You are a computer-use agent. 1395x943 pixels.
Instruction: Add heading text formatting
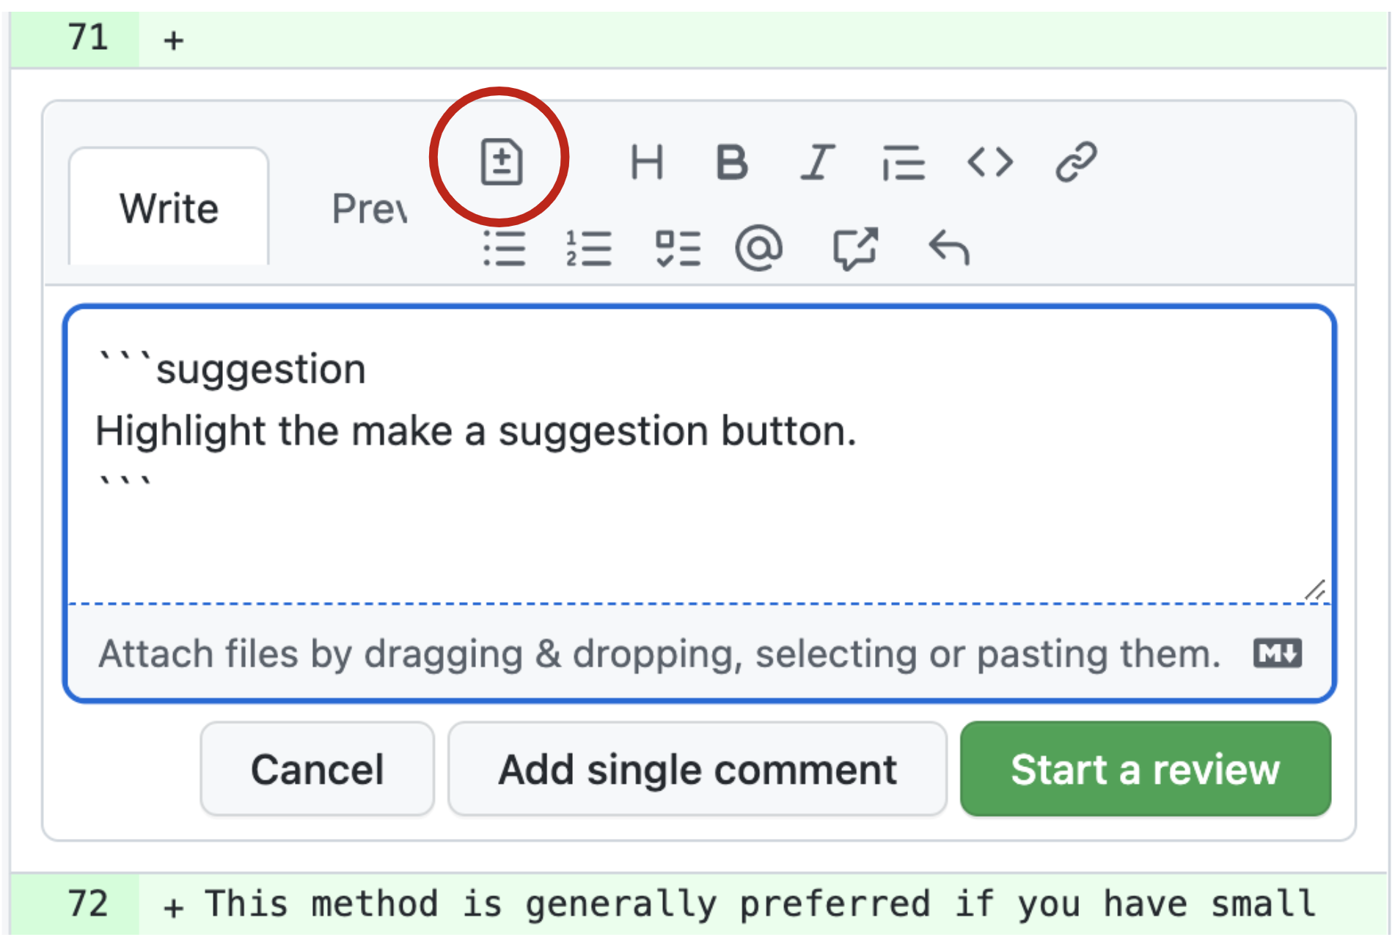[647, 162]
